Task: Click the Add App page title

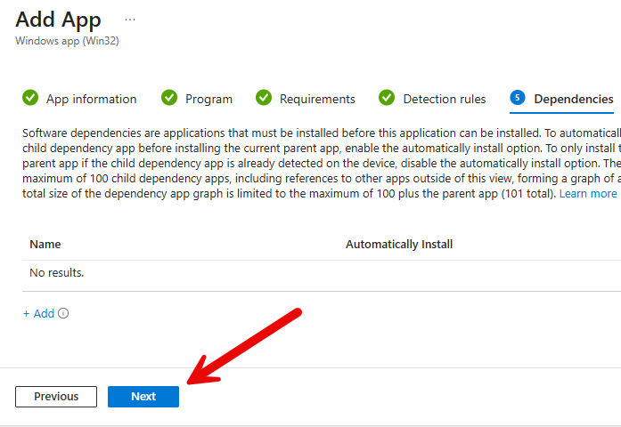Action: (59, 19)
